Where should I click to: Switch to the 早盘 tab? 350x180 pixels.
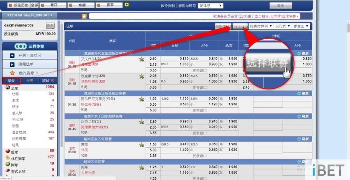pos(12,81)
